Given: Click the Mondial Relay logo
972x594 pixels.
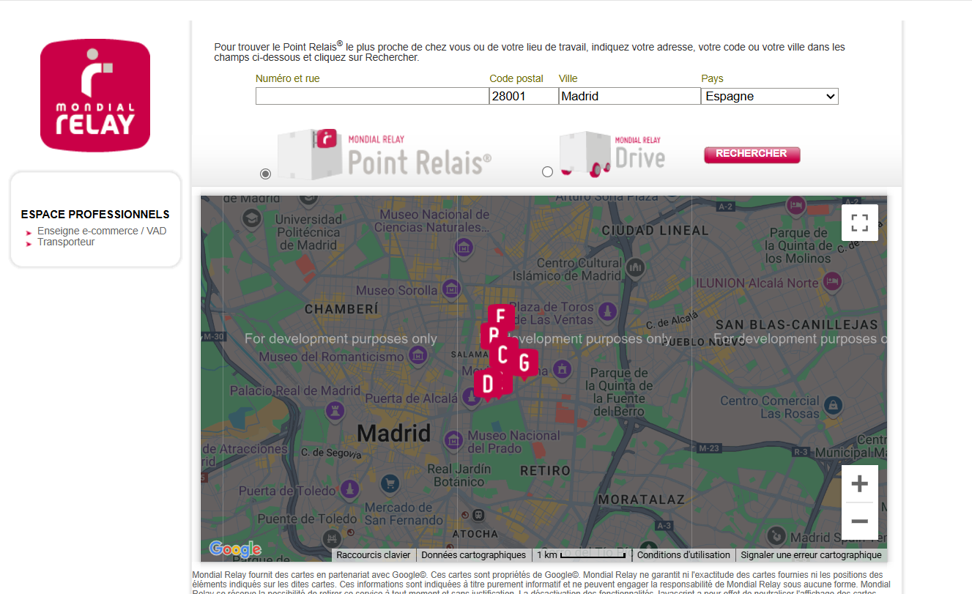Looking at the screenshot, I should tap(94, 94).
